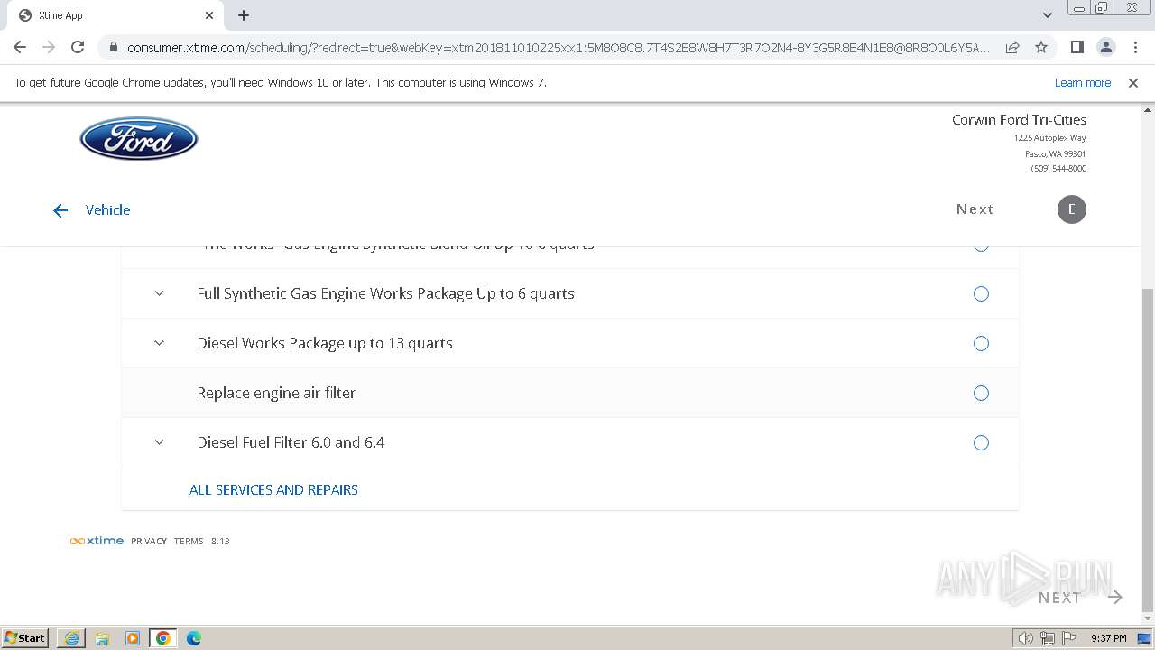Launch the media player from the taskbar
This screenshot has width=1155, height=650.
[x=133, y=638]
